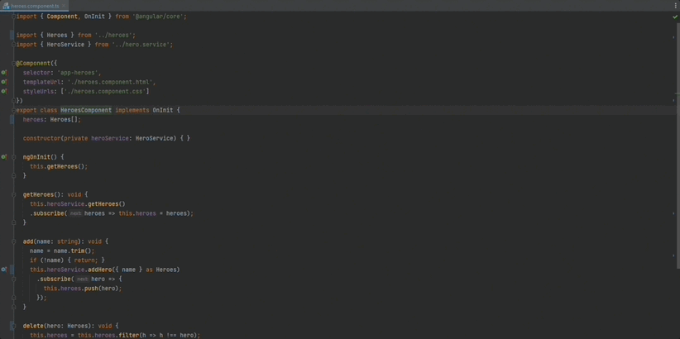This screenshot has height=339, width=680.
Task: Collapse the getHeroes method fold marker
Action: pos(13,194)
